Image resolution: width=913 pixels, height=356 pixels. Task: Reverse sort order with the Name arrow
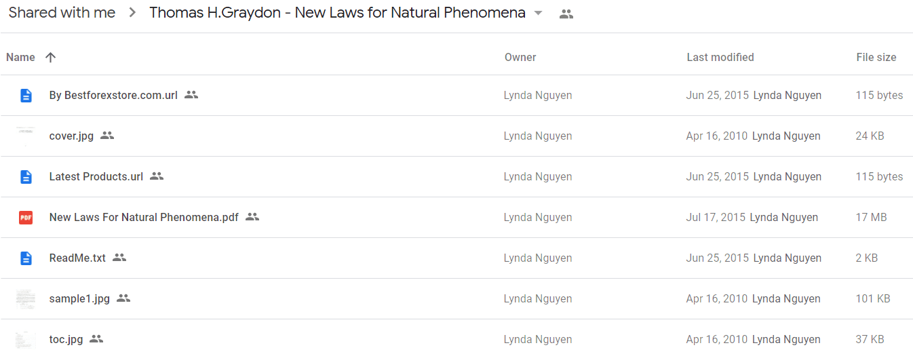pos(50,57)
